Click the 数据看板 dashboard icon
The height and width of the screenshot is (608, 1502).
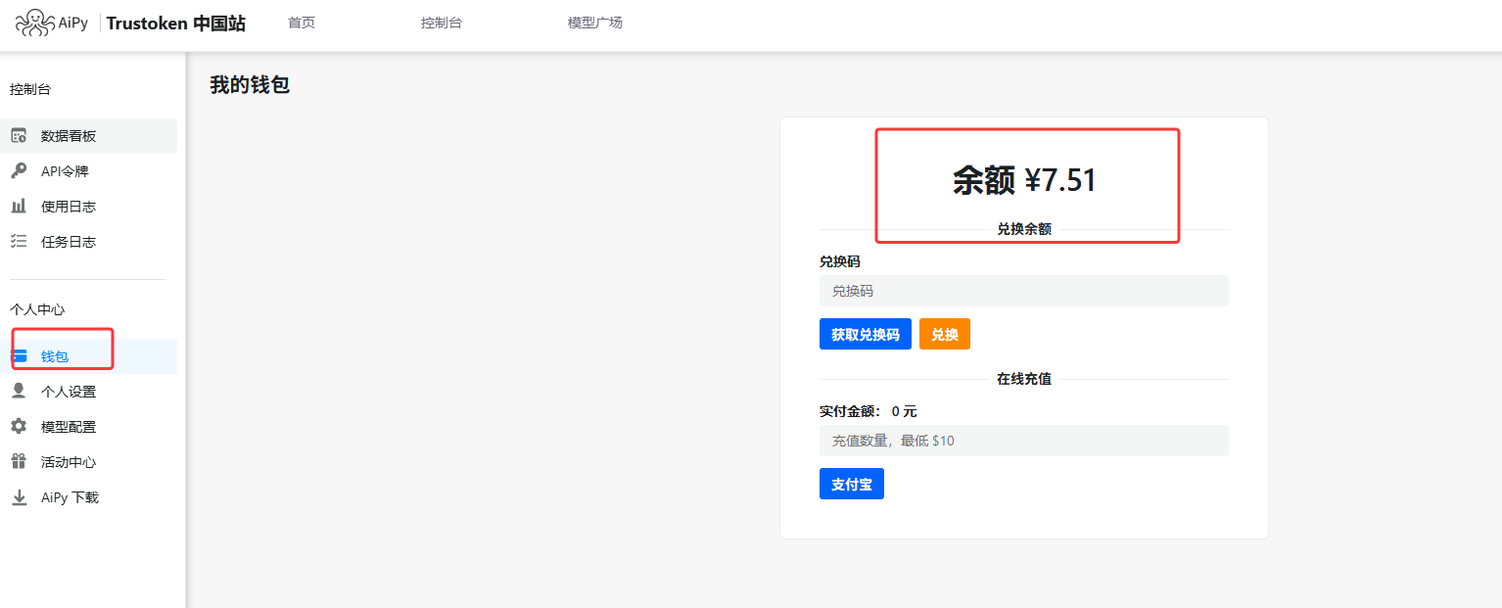19,136
